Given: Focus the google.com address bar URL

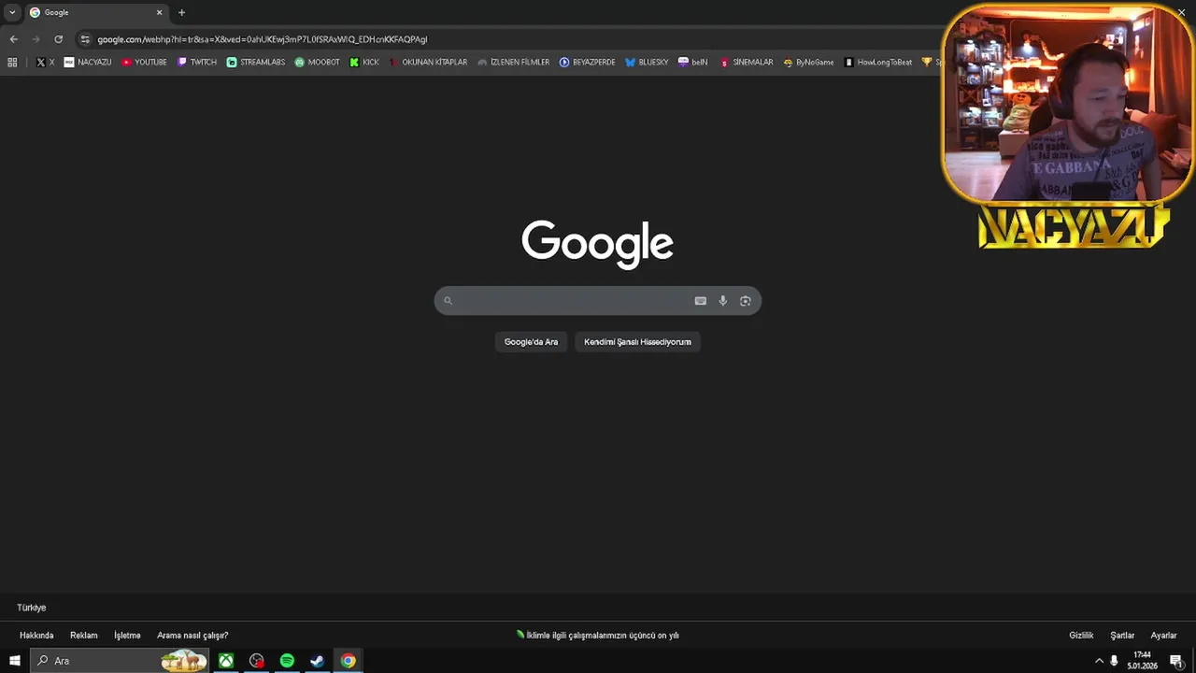Looking at the screenshot, I should (262, 39).
